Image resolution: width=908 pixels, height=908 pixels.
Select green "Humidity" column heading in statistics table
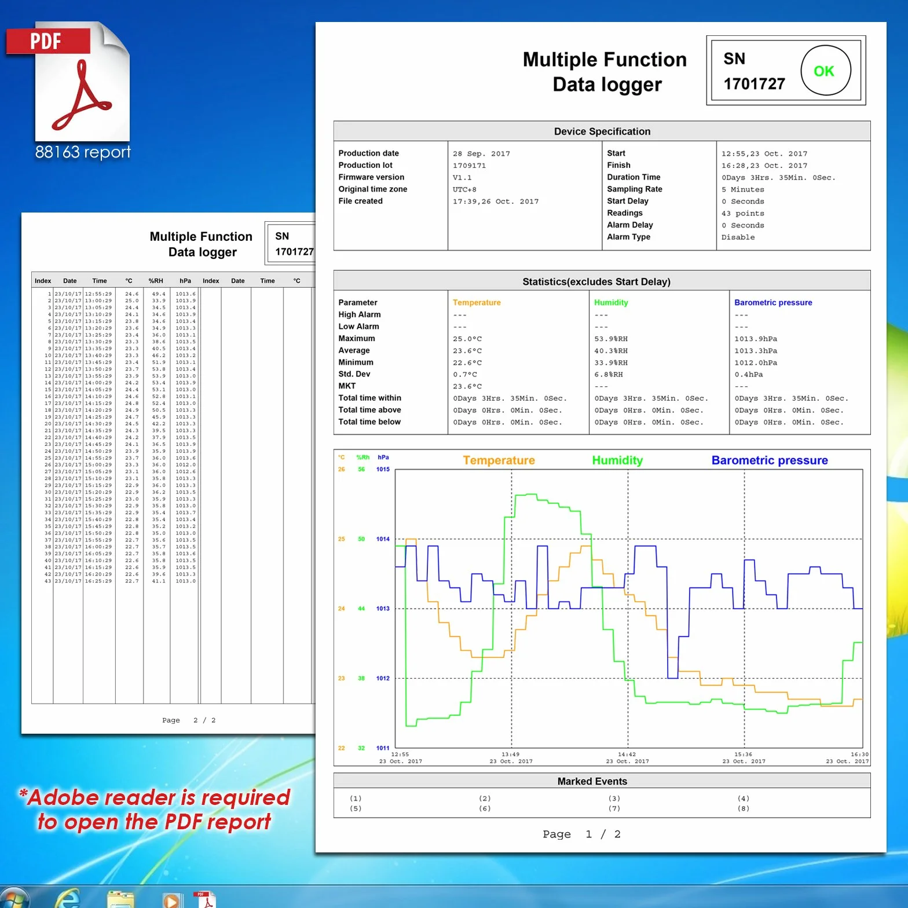[611, 302]
